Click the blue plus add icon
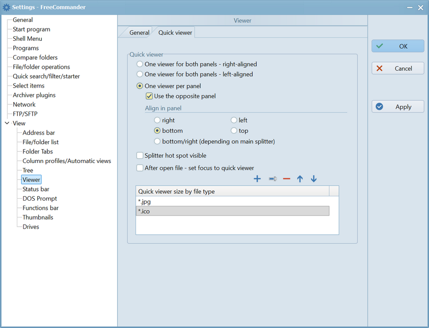This screenshot has width=429, height=328. coord(257,179)
